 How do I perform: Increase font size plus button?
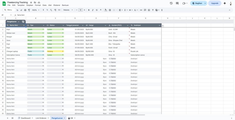pyautogui.click(x=84, y=10)
